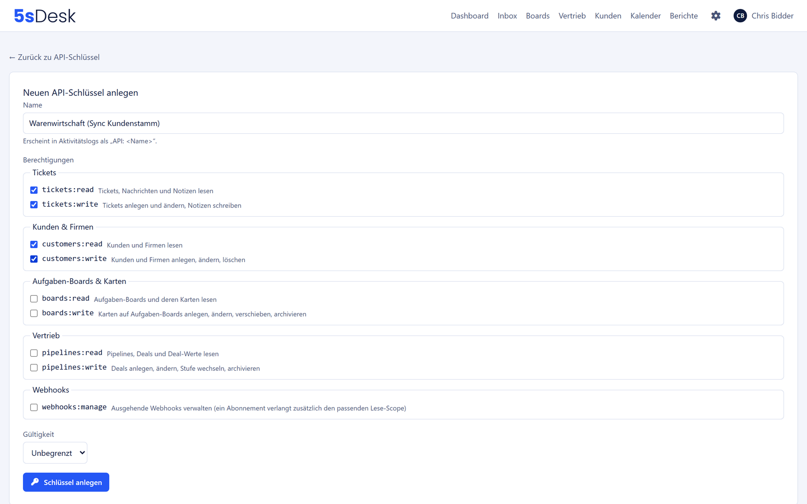This screenshot has width=807, height=504.
Task: Click the text 'Pipelines, Deals und Deal-Werte lesen'
Action: click(x=163, y=354)
